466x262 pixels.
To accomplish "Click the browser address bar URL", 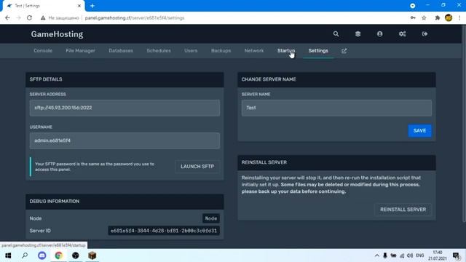I will click(x=135, y=17).
